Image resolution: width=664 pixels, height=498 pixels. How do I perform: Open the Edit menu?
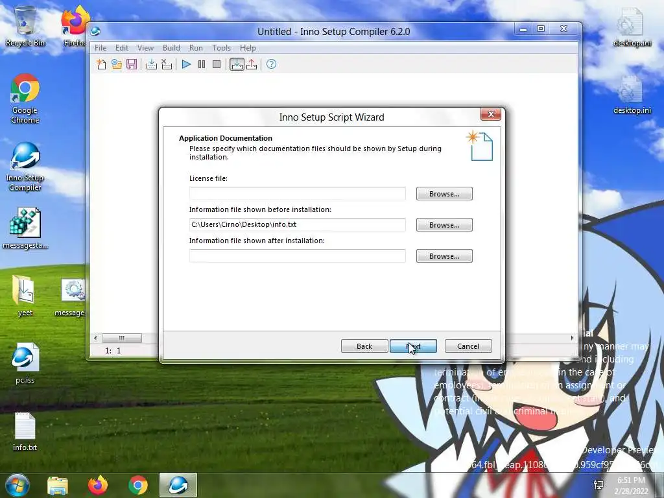tap(121, 48)
